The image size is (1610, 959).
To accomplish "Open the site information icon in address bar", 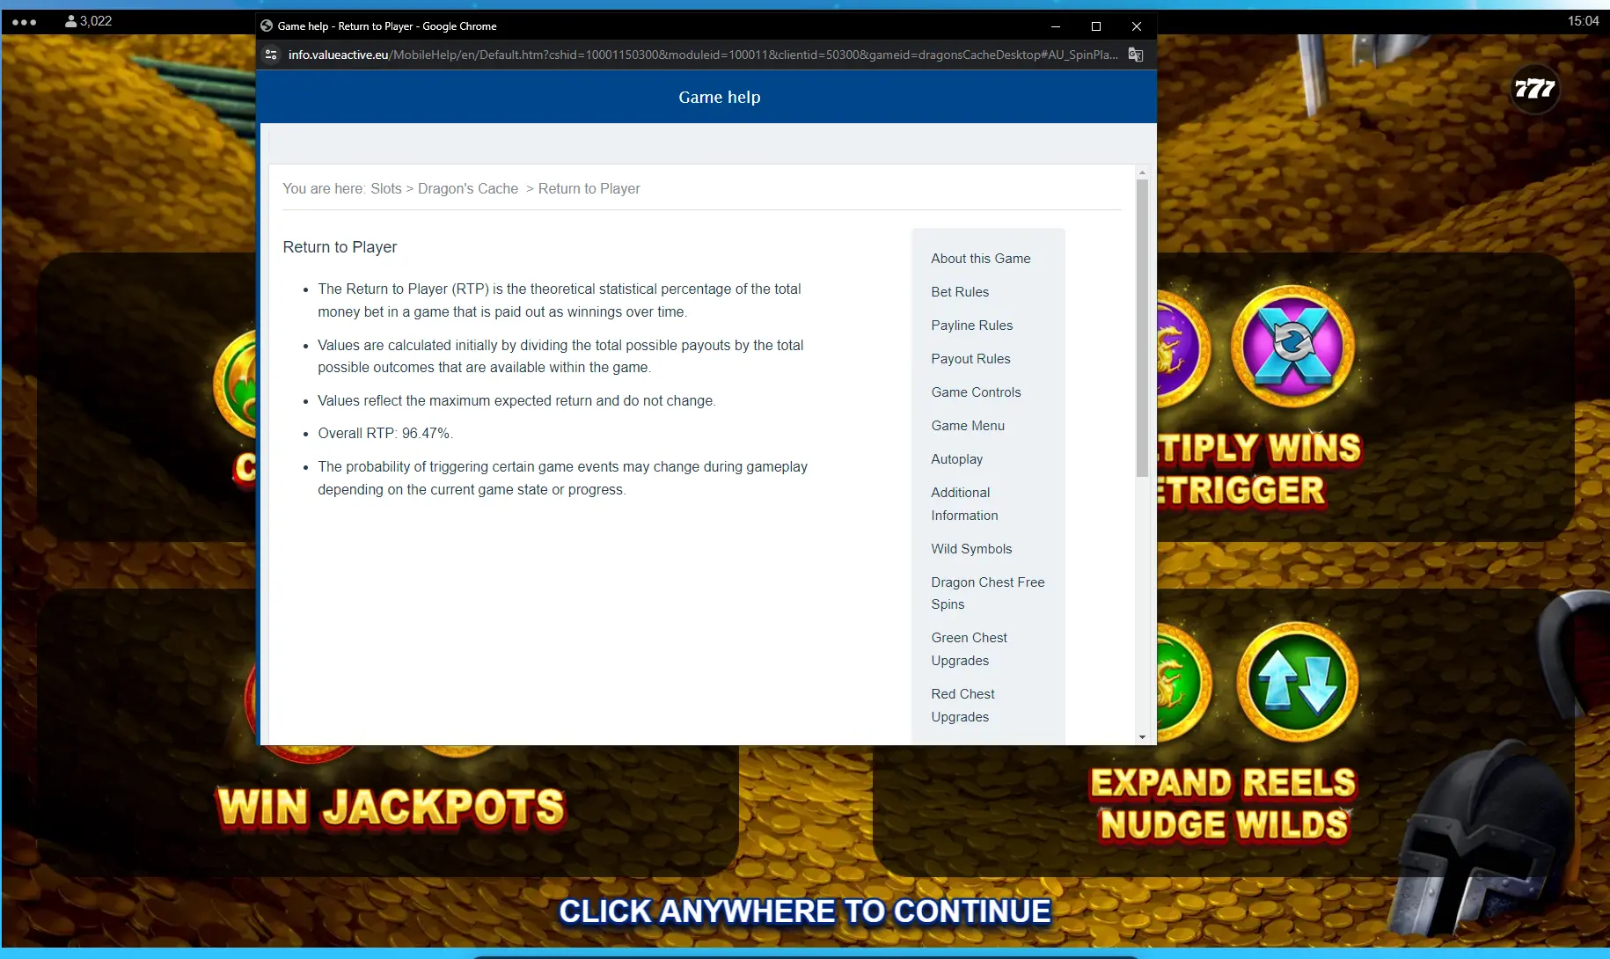I will click(x=271, y=55).
